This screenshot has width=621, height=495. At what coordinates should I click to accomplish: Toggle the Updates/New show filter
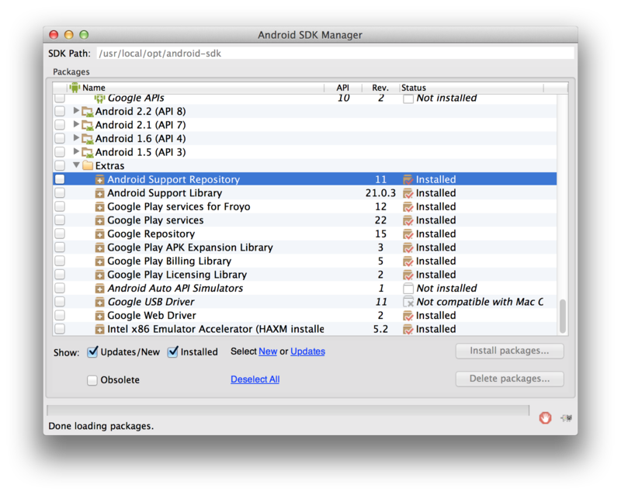(92, 351)
